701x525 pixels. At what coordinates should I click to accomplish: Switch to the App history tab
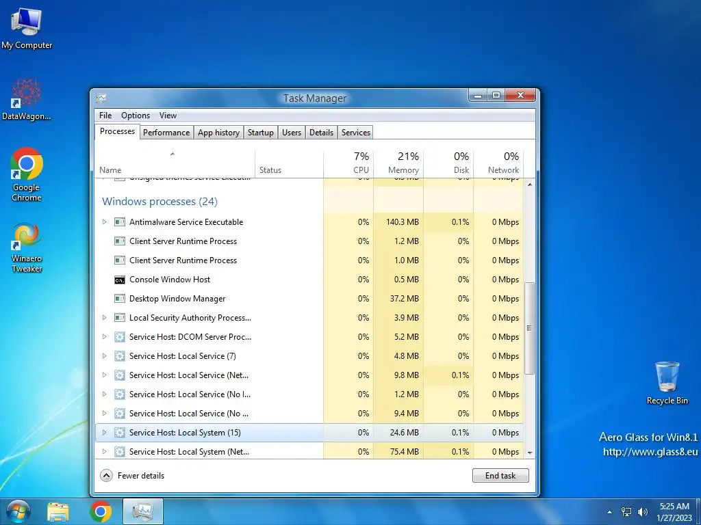(x=218, y=133)
